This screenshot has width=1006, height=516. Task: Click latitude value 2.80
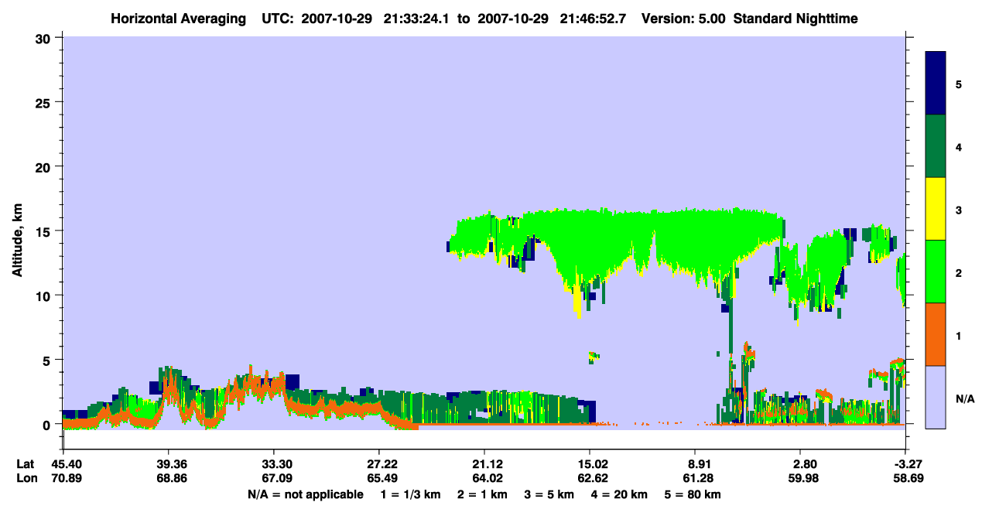pos(805,464)
